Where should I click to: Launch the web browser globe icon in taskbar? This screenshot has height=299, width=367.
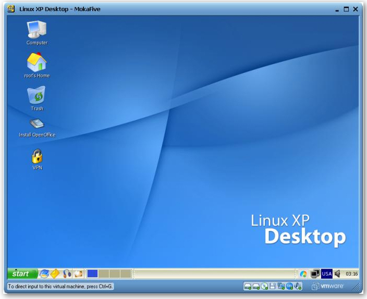44,273
